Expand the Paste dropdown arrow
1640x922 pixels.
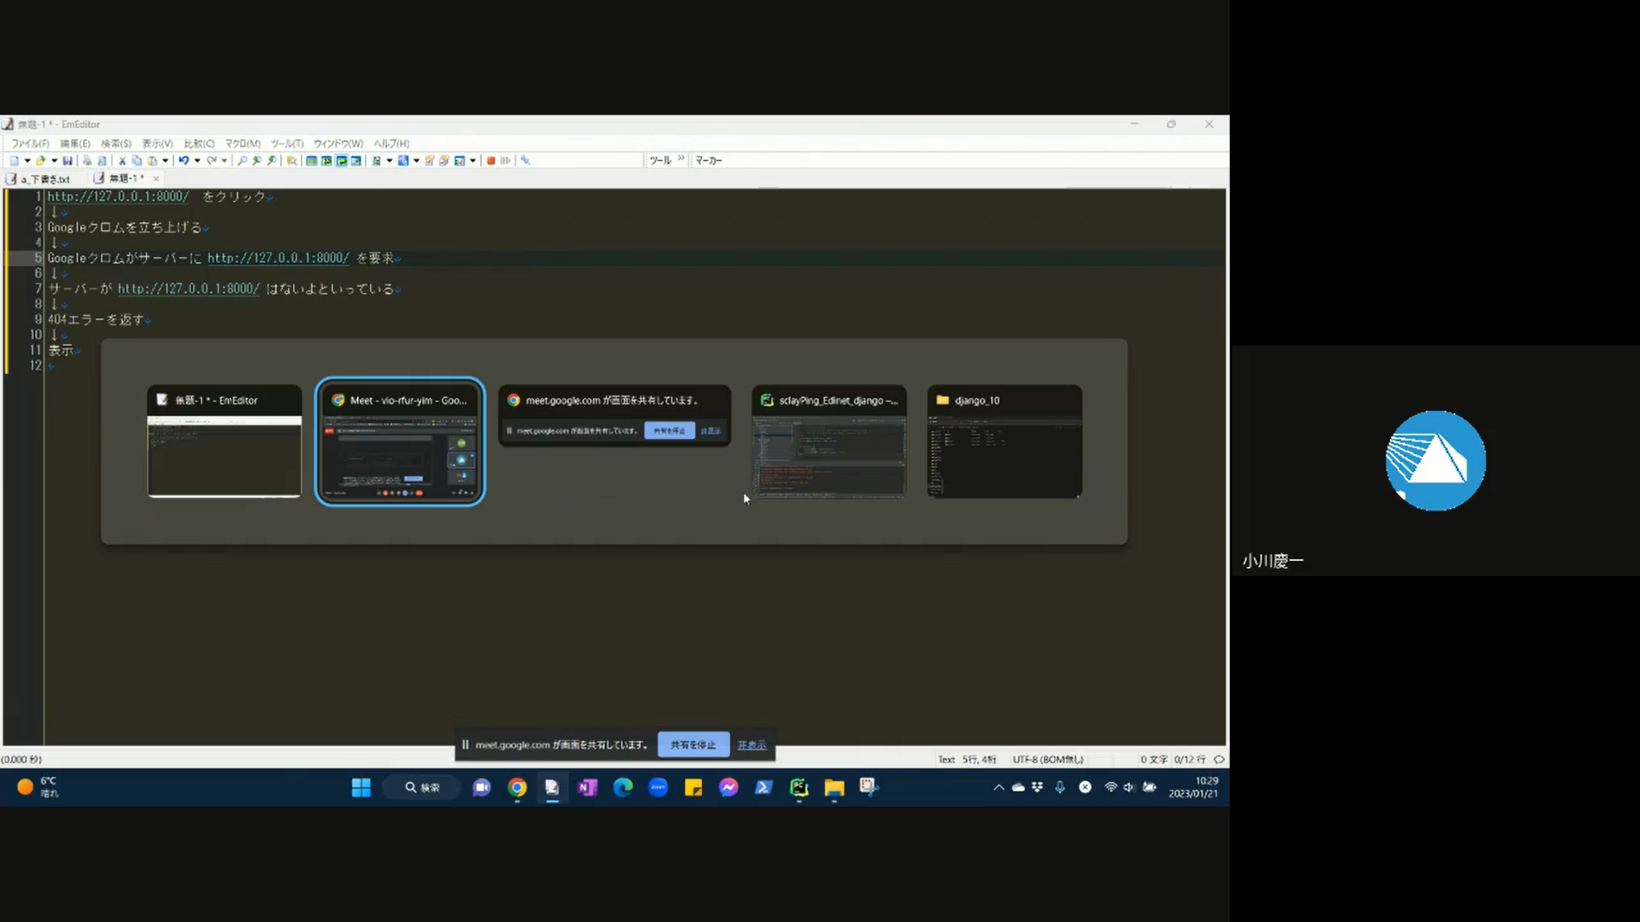click(166, 160)
